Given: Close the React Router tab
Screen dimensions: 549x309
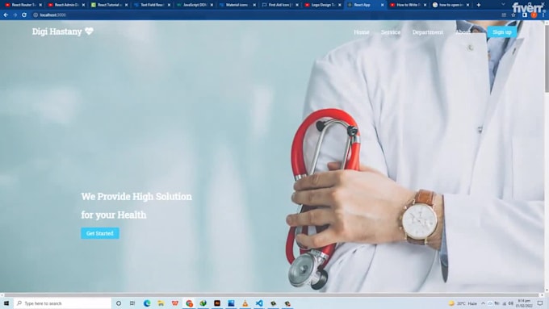Looking at the screenshot, I should click(40, 5).
